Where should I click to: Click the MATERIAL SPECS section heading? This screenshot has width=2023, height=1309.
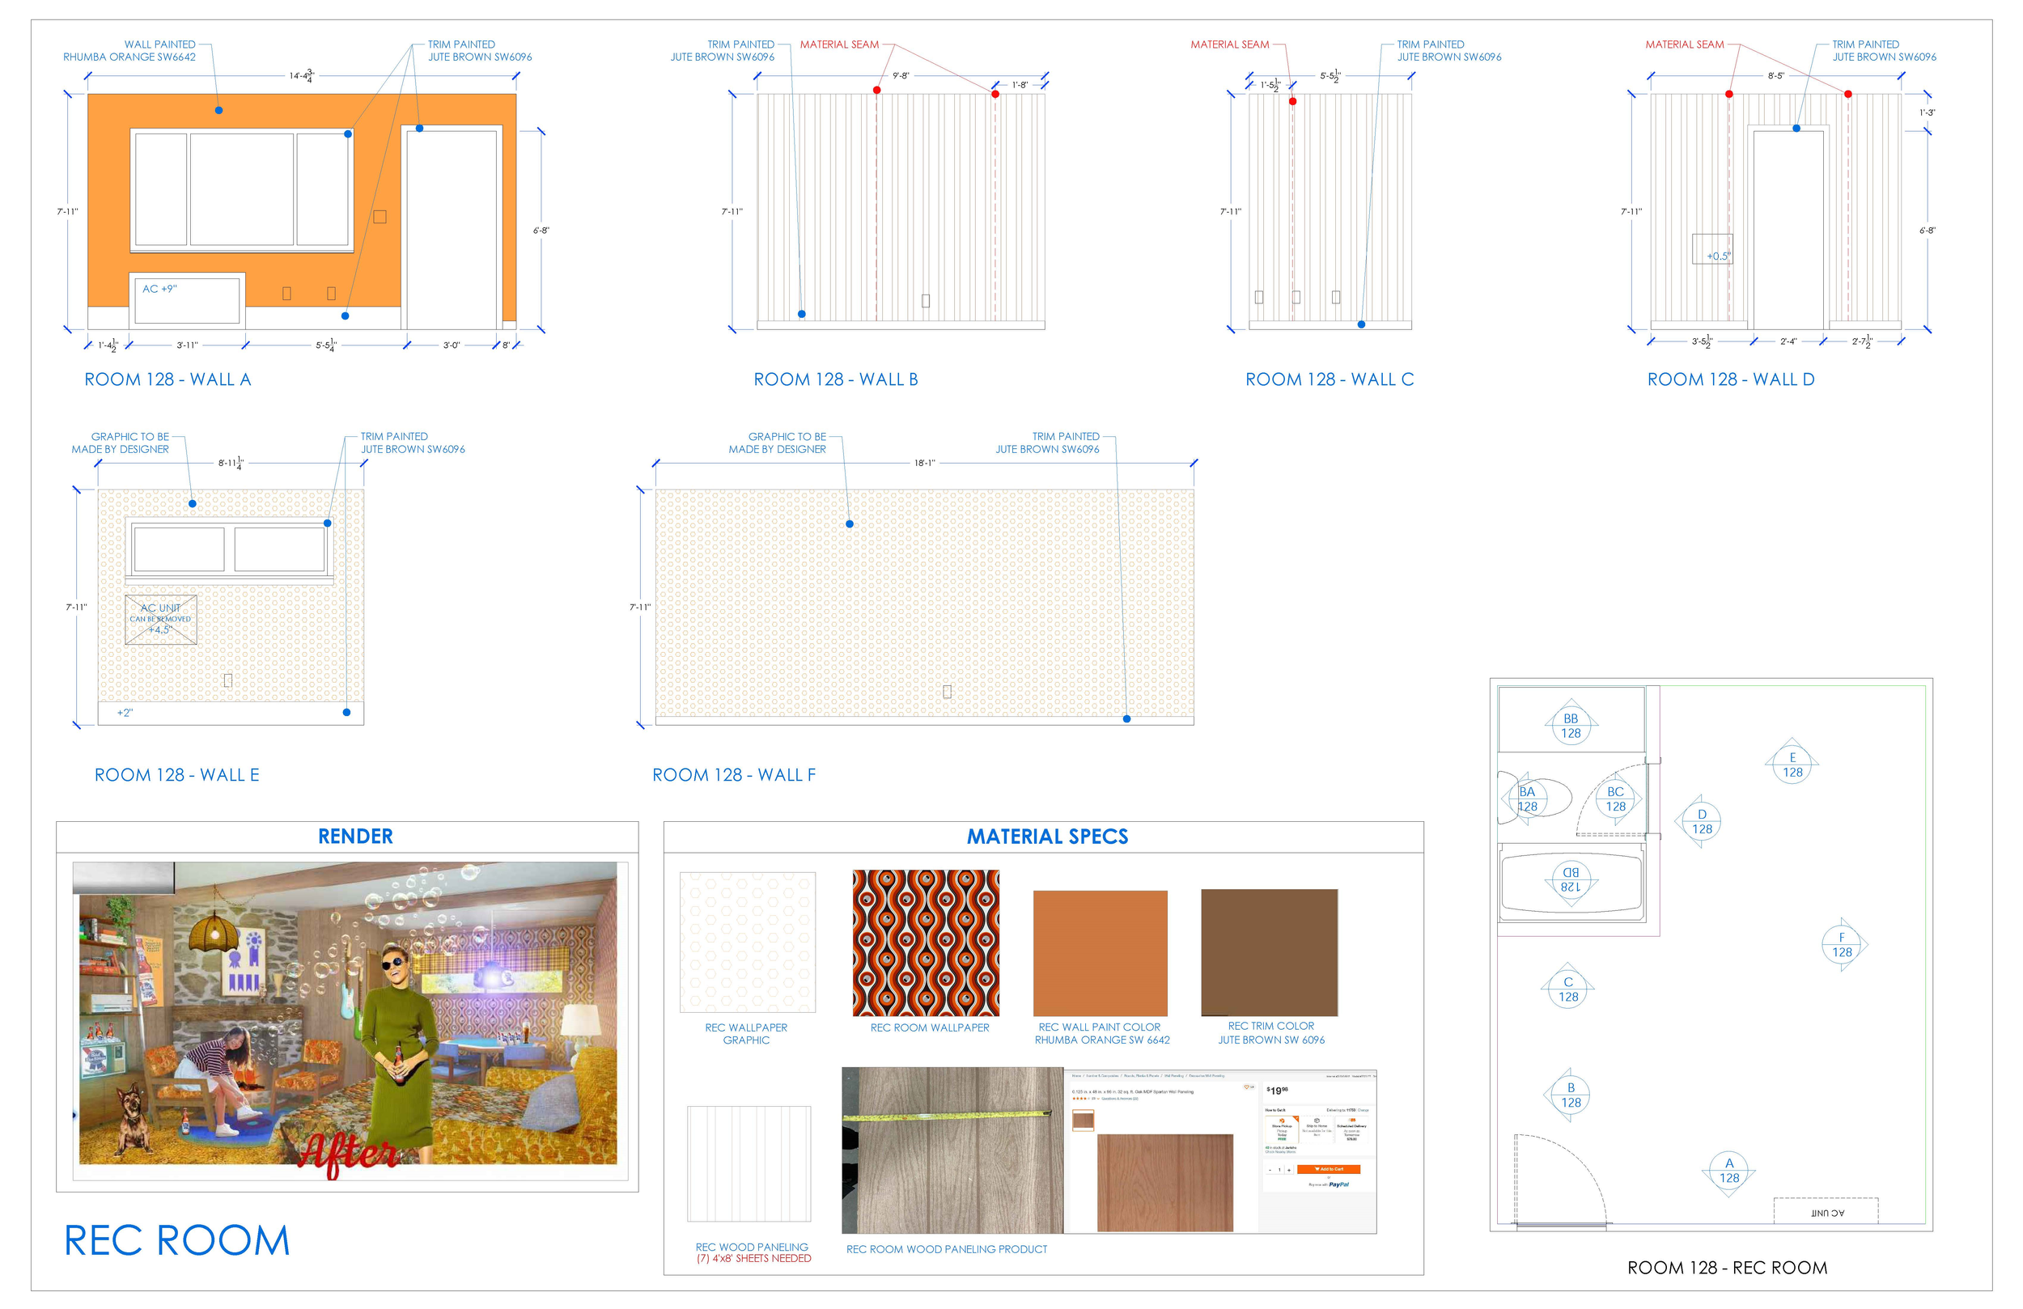[1047, 837]
